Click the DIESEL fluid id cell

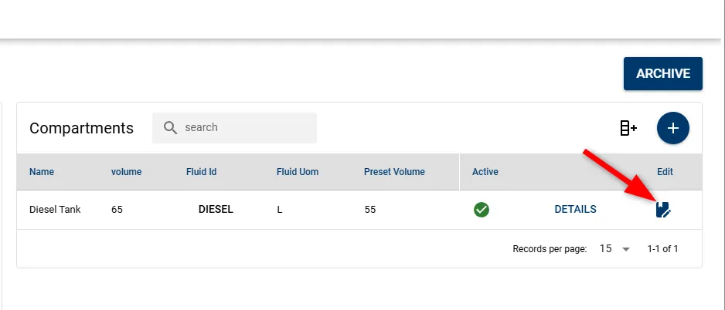(216, 210)
